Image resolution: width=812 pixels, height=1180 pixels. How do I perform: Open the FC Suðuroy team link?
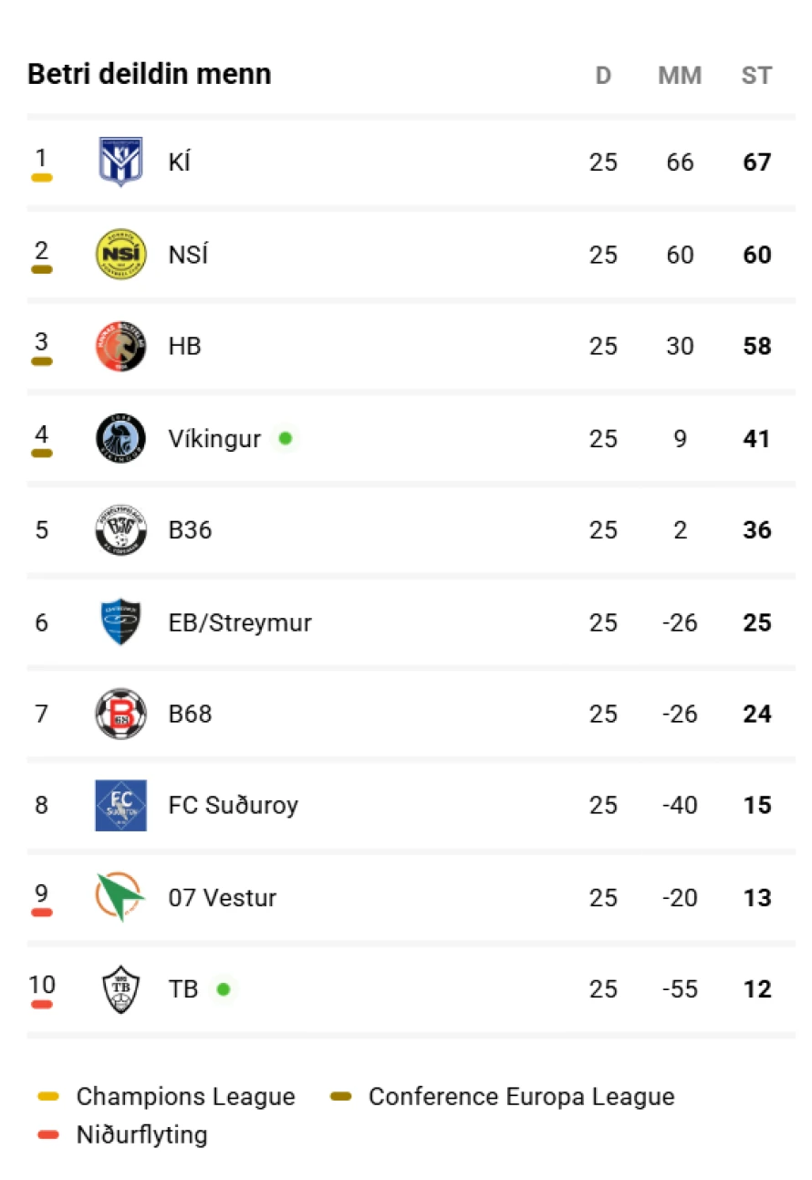pyautogui.click(x=233, y=805)
